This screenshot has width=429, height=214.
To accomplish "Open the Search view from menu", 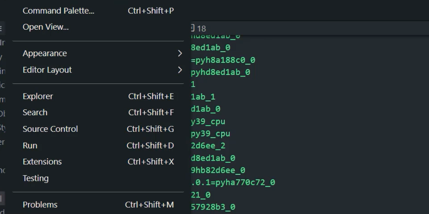I will tap(35, 112).
